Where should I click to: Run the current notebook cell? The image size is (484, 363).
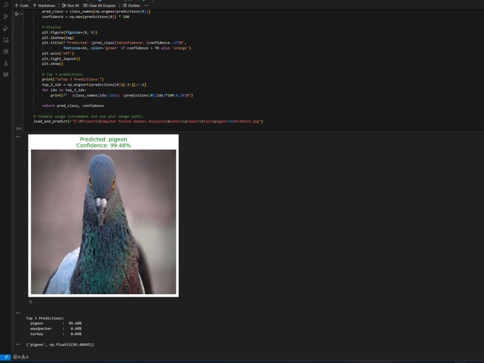pyautogui.click(x=17, y=14)
